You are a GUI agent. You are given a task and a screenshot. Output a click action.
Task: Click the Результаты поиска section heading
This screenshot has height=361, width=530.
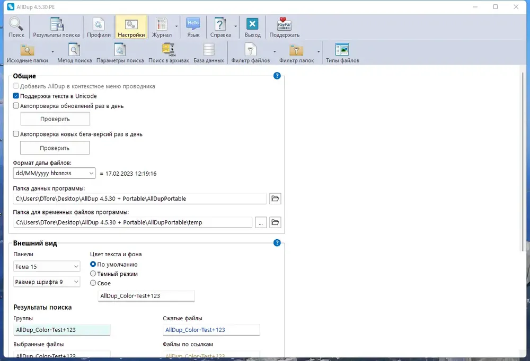(x=42, y=308)
